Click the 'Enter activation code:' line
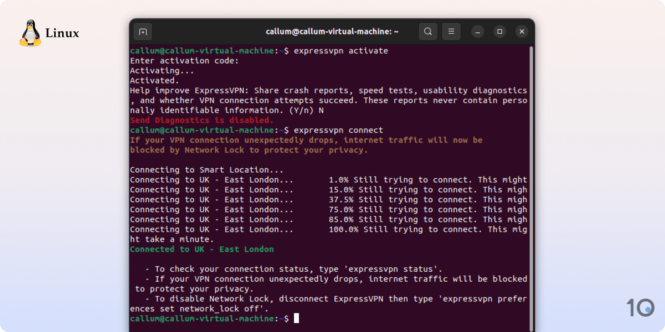665x332 pixels. point(185,61)
